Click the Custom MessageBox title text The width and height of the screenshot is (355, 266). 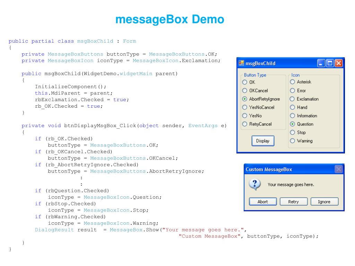[x=269, y=169]
